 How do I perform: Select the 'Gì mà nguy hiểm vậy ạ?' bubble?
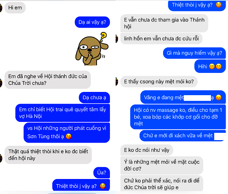tap(194, 53)
